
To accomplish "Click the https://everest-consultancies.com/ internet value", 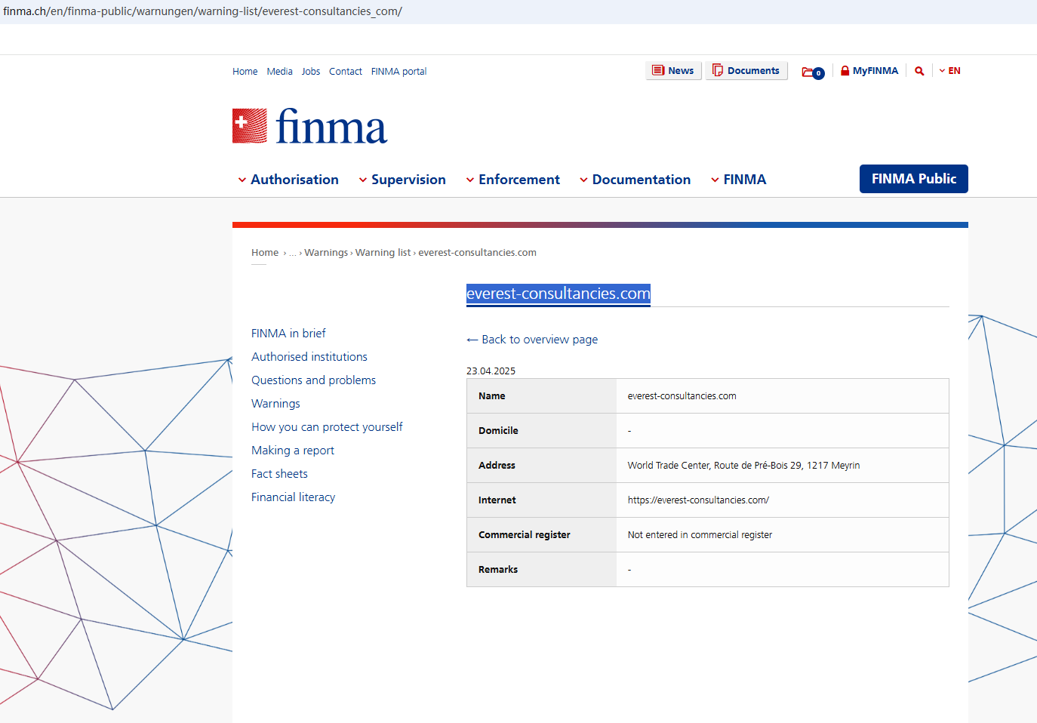I will click(x=698, y=500).
